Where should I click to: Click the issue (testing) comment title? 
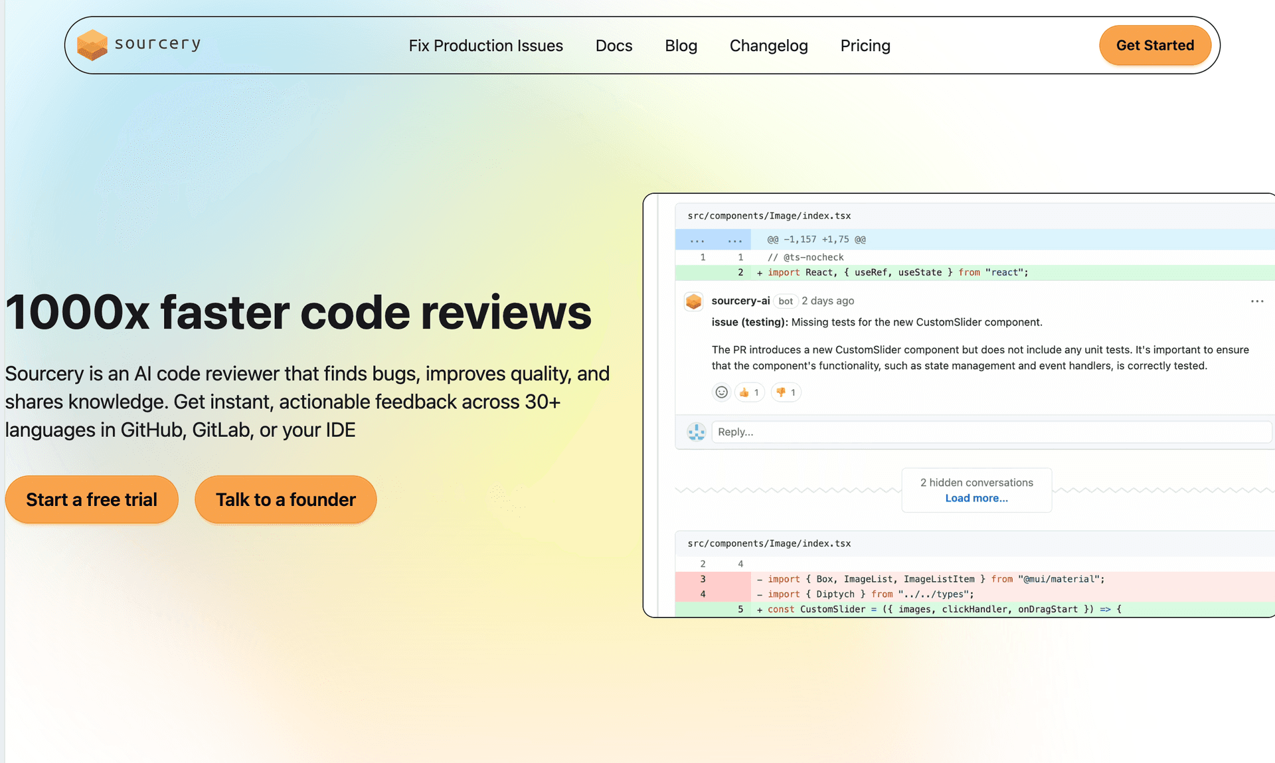tap(877, 322)
